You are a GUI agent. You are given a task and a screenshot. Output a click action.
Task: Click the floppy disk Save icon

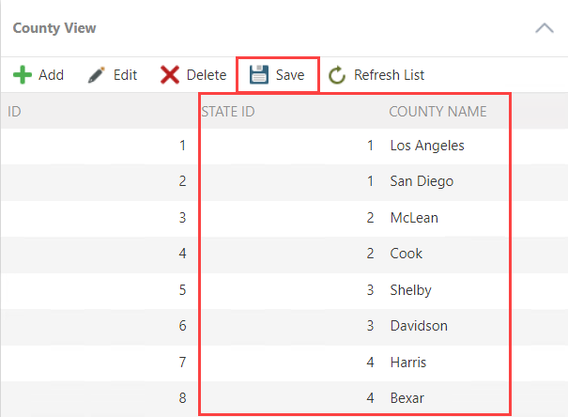point(259,75)
